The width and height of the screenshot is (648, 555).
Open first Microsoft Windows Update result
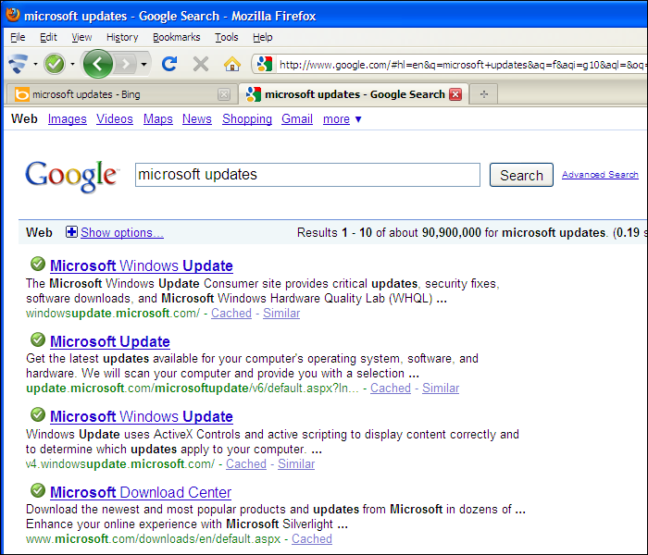(x=142, y=265)
